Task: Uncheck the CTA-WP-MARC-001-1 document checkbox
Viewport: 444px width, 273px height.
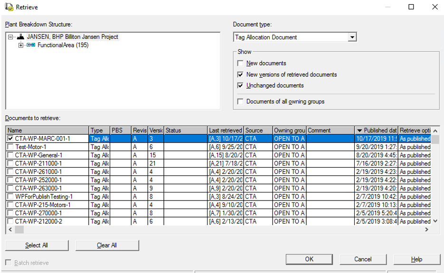Action: click(10, 139)
